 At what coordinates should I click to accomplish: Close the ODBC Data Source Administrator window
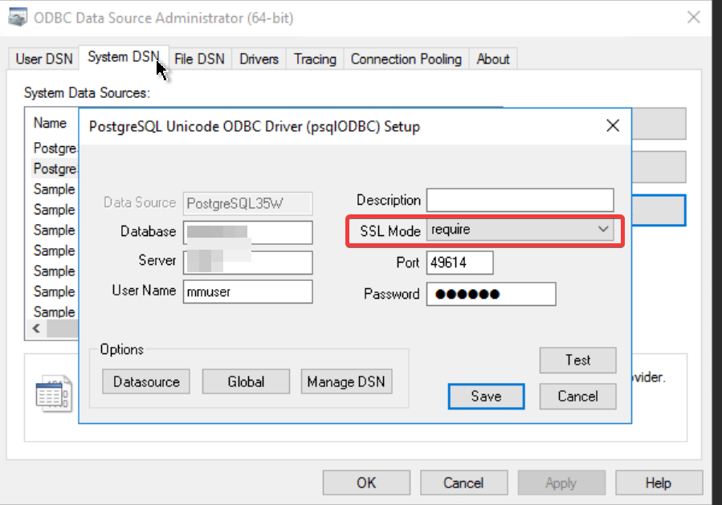[x=693, y=18]
